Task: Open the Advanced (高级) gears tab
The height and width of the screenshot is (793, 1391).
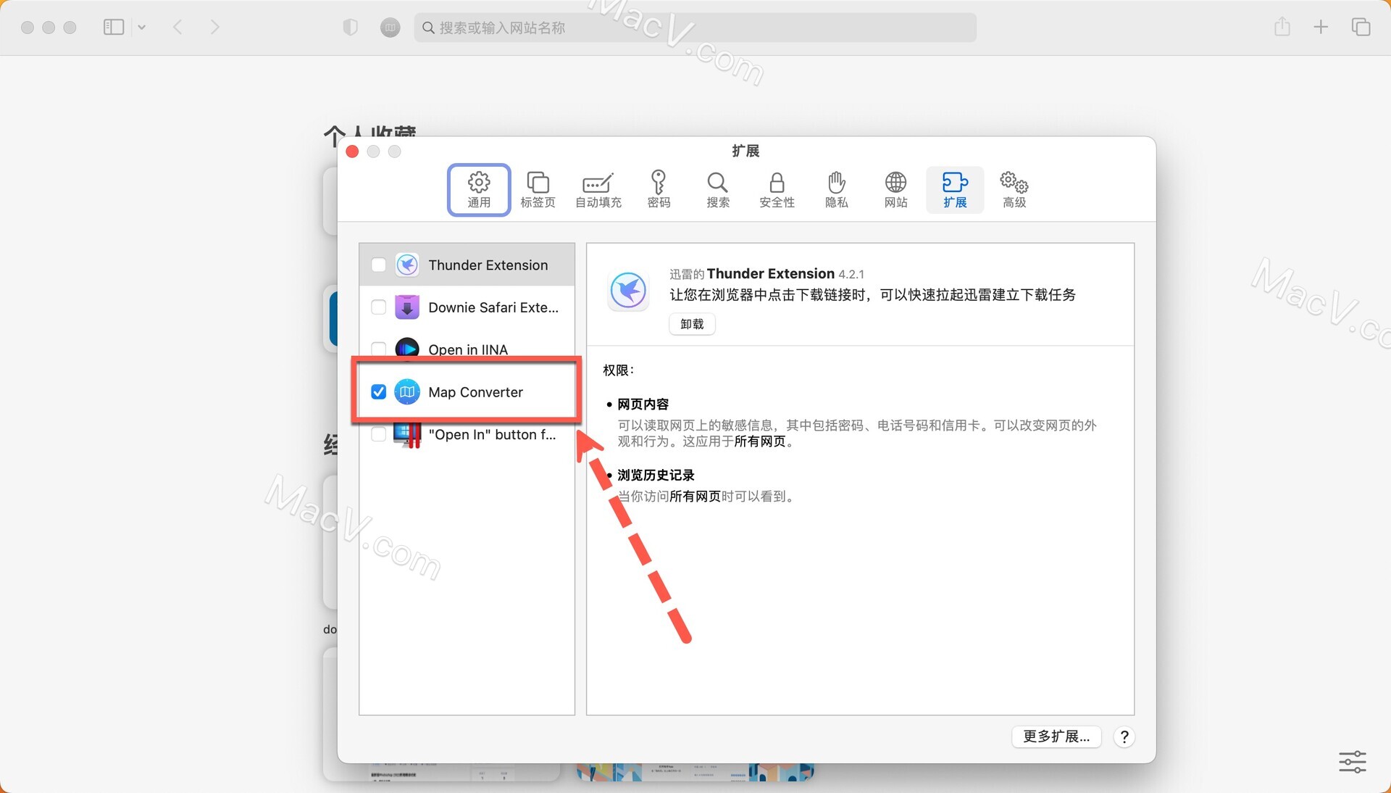Action: tap(1014, 190)
